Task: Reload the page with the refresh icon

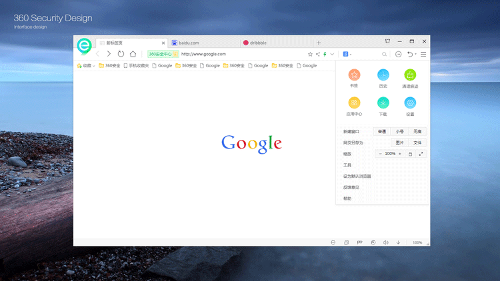Action: coord(121,54)
